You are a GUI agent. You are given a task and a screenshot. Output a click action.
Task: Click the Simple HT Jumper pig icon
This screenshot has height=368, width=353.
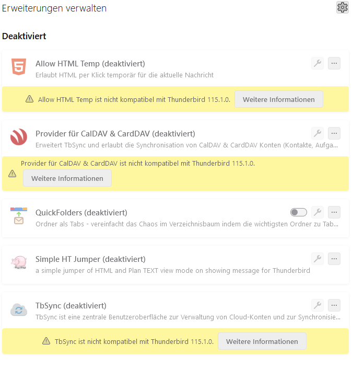click(x=19, y=262)
